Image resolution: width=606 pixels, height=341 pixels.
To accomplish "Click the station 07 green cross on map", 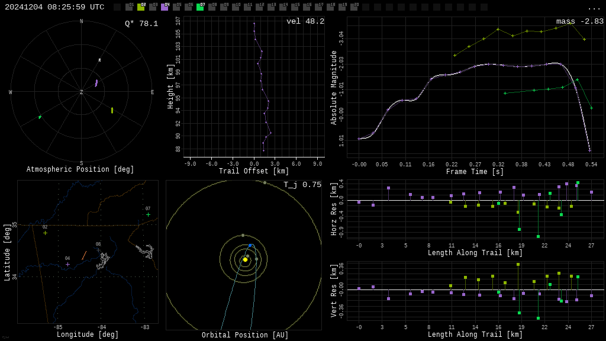I will click(148, 214).
